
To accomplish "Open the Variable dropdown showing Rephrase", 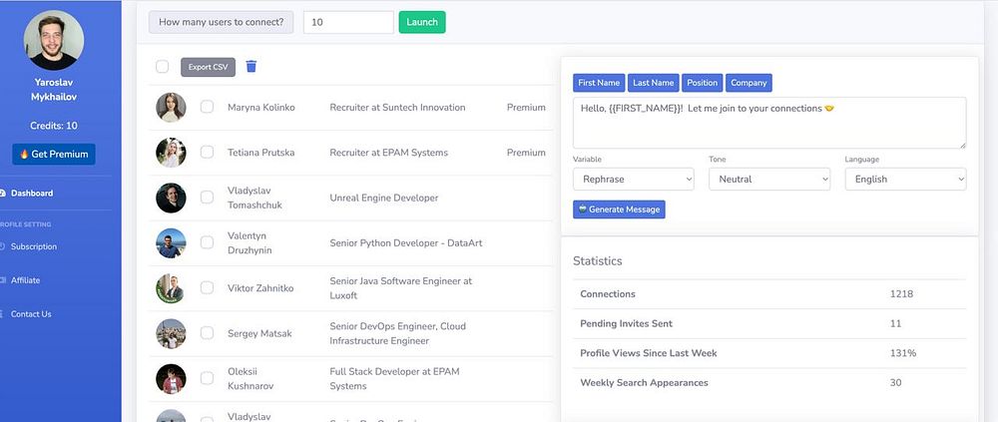I will [x=634, y=179].
